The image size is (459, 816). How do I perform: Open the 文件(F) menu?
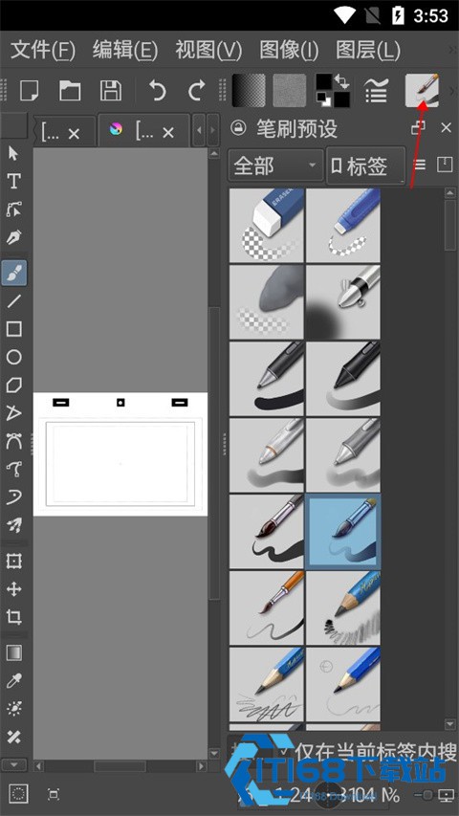point(43,51)
